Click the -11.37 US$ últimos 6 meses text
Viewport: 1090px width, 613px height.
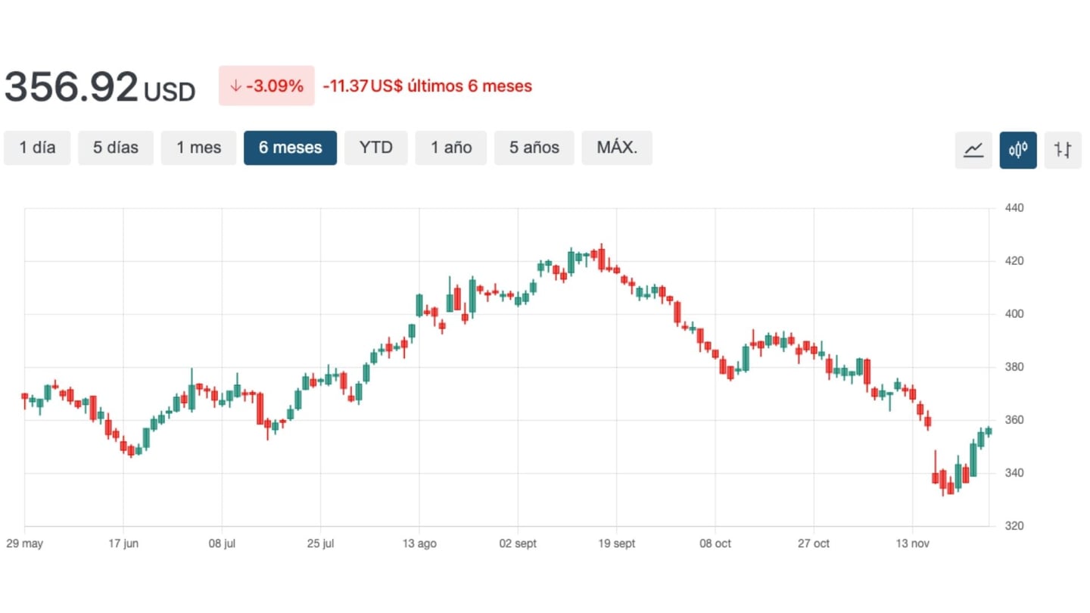pyautogui.click(x=427, y=86)
